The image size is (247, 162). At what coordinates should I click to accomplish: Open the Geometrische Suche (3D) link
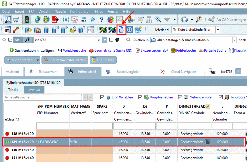point(113,50)
